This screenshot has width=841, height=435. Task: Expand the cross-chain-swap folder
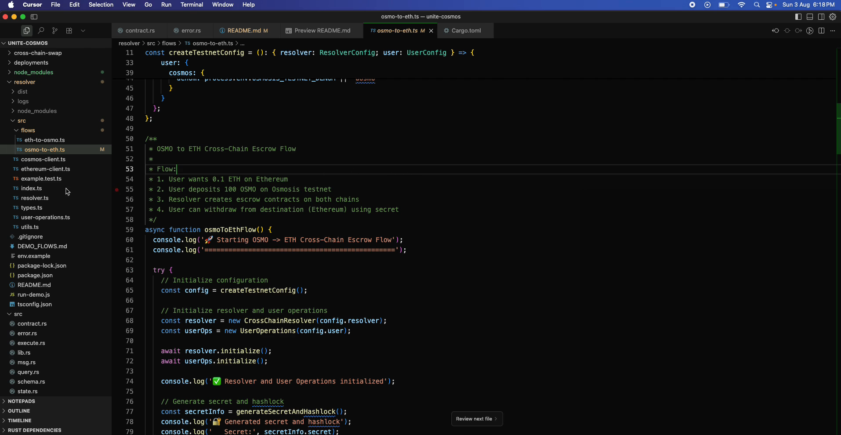pos(38,53)
